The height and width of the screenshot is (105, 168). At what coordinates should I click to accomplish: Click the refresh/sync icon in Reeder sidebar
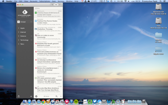coord(19,96)
